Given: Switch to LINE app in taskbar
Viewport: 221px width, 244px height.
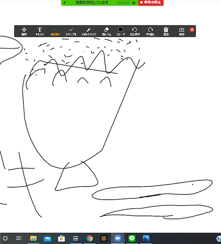Looking at the screenshot, I should tap(132, 238).
